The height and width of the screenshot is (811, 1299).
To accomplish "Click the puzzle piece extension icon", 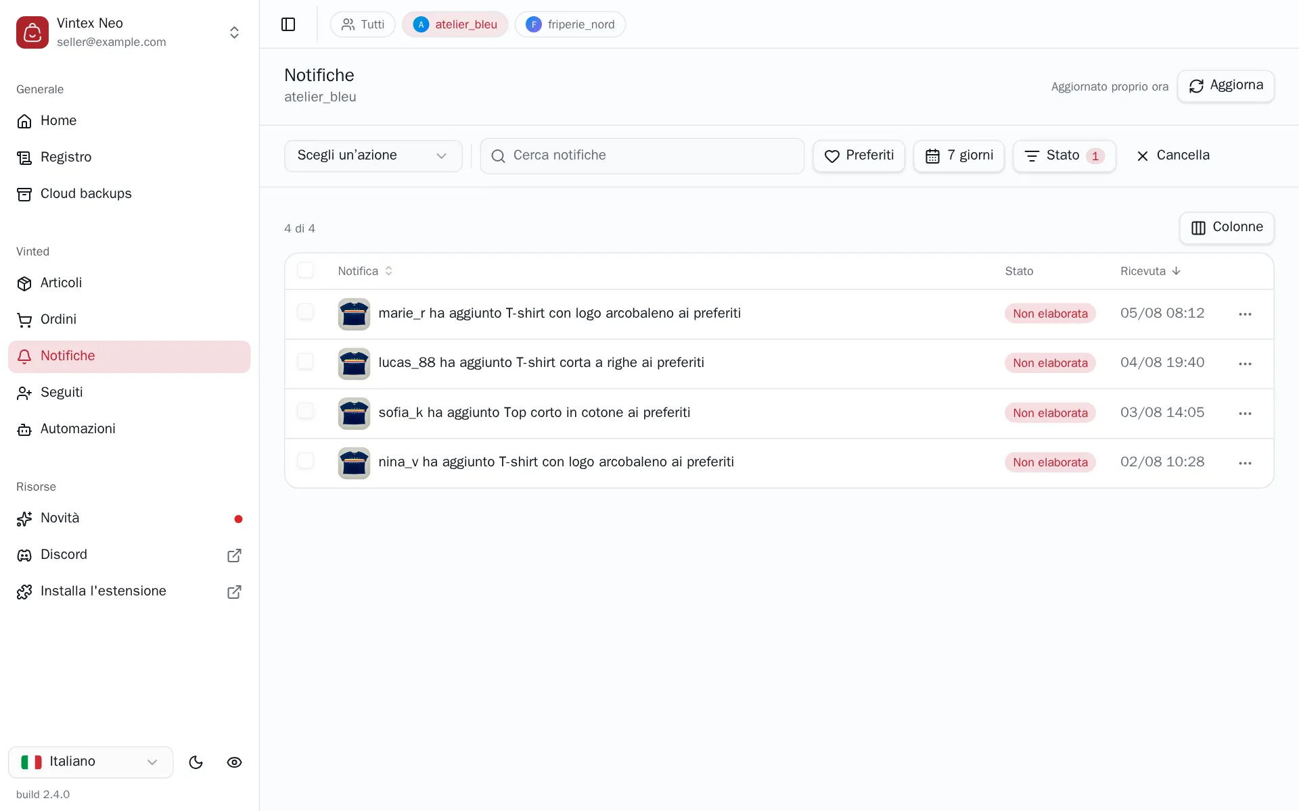I will click(24, 591).
